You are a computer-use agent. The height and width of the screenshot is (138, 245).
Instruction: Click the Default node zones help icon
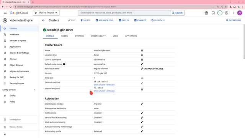(64, 64)
